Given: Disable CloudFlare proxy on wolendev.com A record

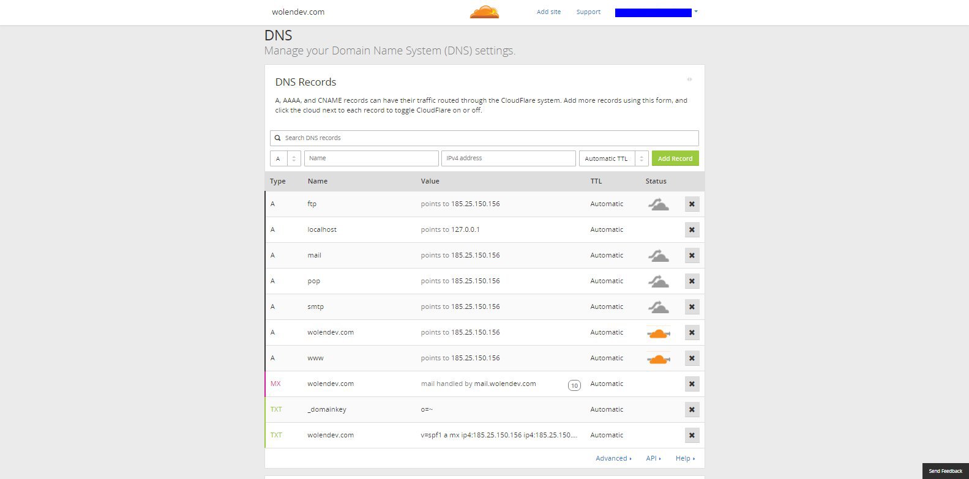Looking at the screenshot, I should 658,333.
